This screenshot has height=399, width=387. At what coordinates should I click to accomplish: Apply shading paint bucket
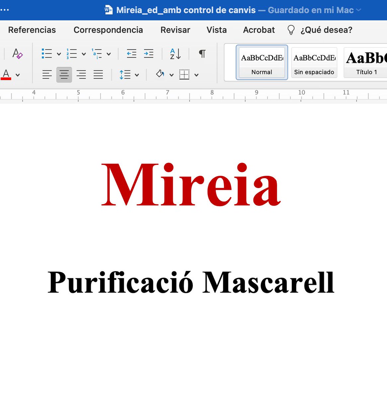[160, 74]
